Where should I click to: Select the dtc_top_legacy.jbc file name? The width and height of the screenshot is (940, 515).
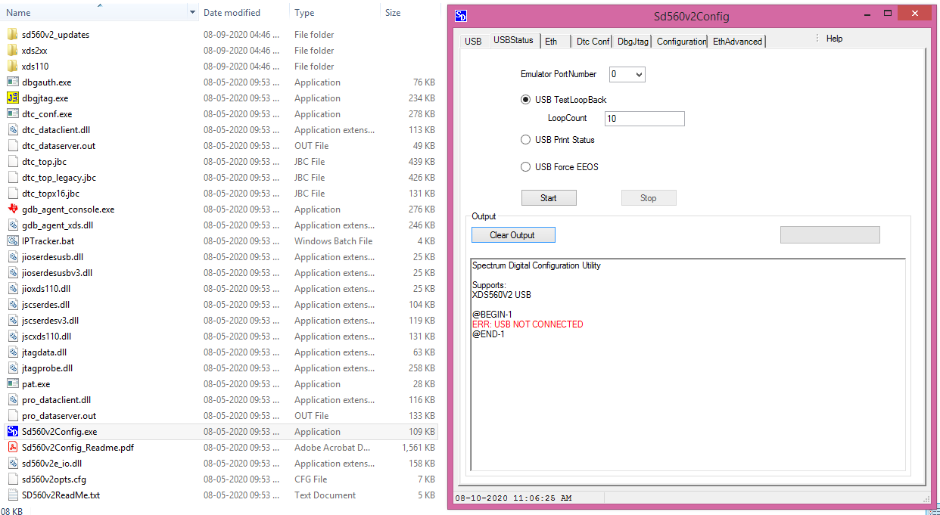[x=59, y=178]
